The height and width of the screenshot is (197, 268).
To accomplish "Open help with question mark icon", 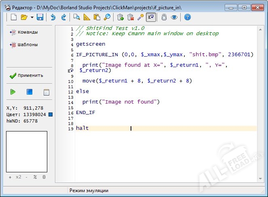I will [x=187, y=17].
